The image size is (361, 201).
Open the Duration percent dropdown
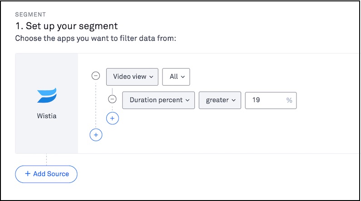tap(158, 100)
